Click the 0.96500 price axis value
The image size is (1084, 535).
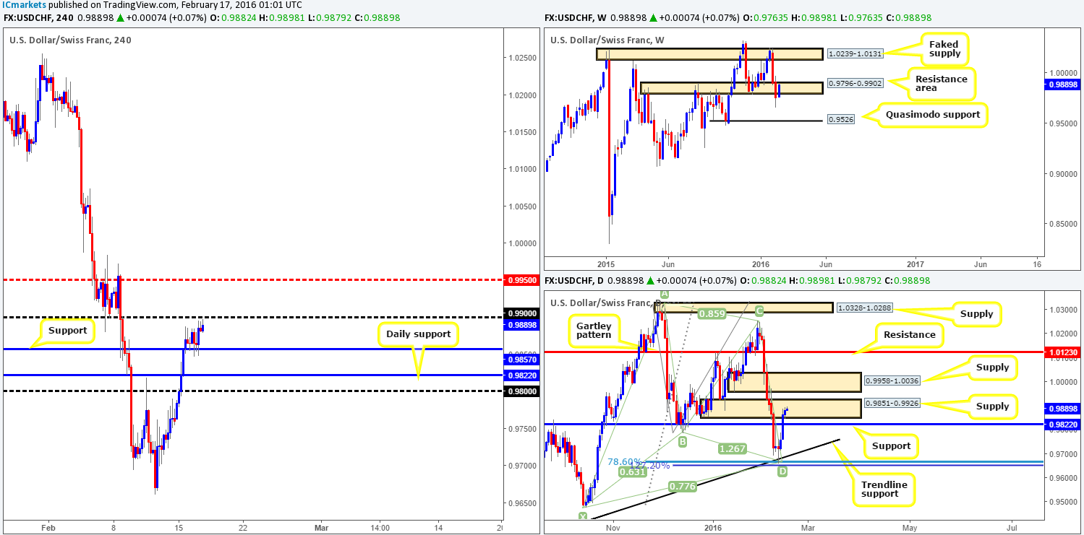pos(521,503)
